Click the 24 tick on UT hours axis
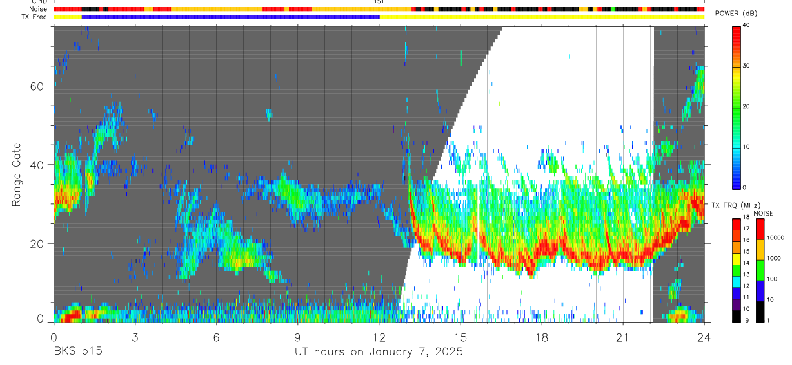The height and width of the screenshot is (365, 792). click(704, 337)
